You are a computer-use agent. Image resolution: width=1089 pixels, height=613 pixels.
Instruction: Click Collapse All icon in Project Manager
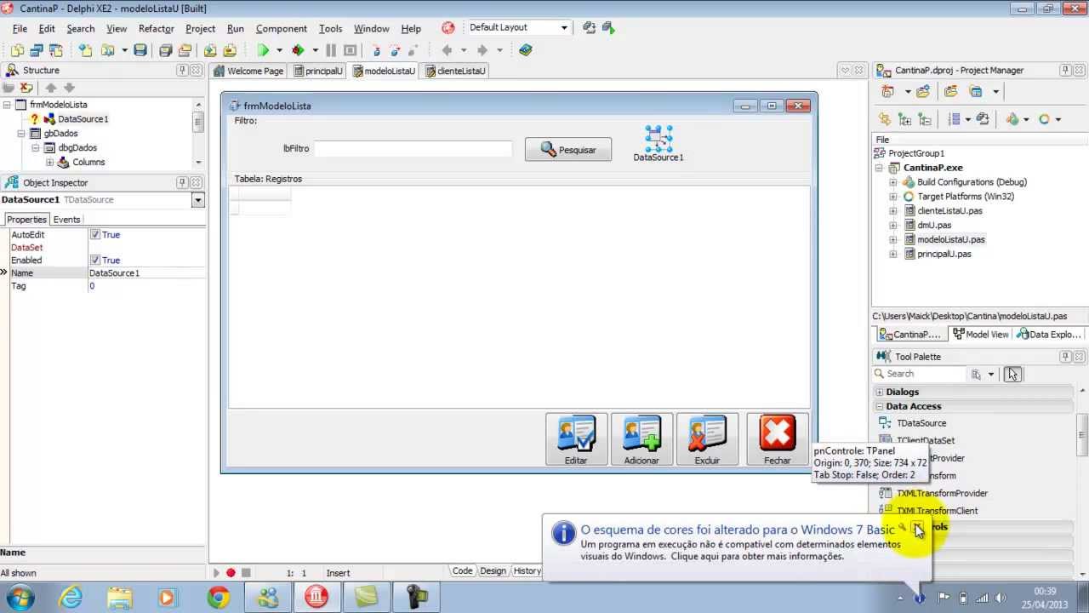[x=925, y=119]
